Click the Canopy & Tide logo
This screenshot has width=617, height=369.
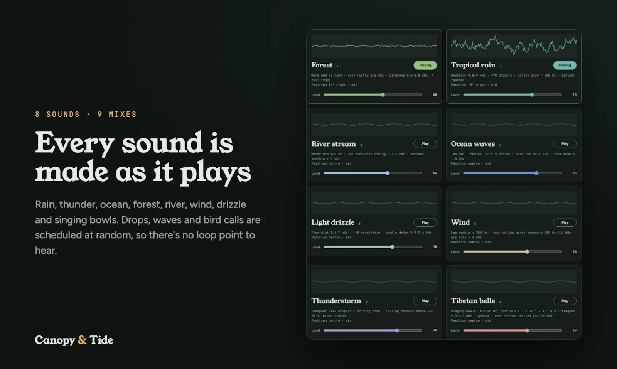tap(74, 340)
